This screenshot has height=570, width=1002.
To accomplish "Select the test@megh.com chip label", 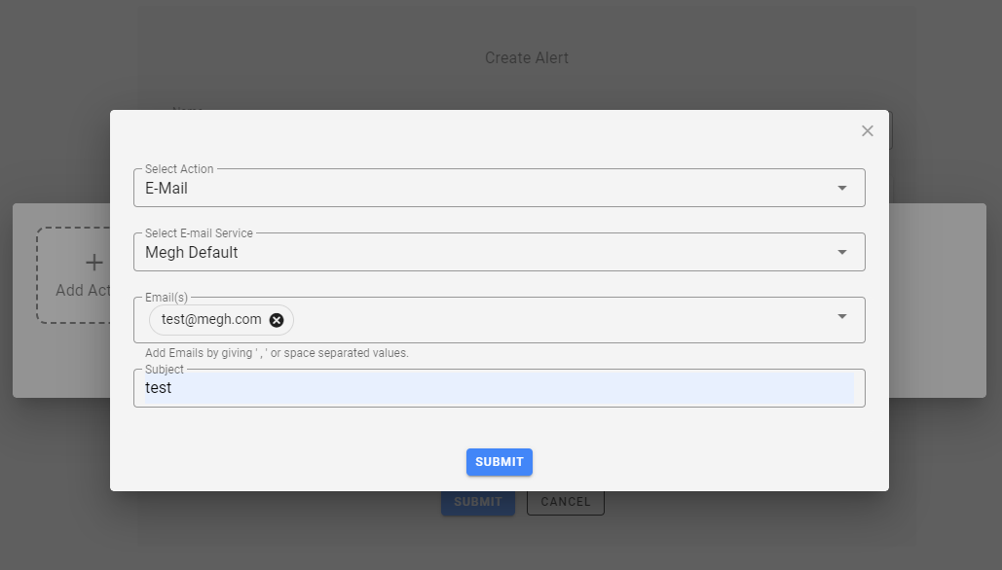I will 211,320.
